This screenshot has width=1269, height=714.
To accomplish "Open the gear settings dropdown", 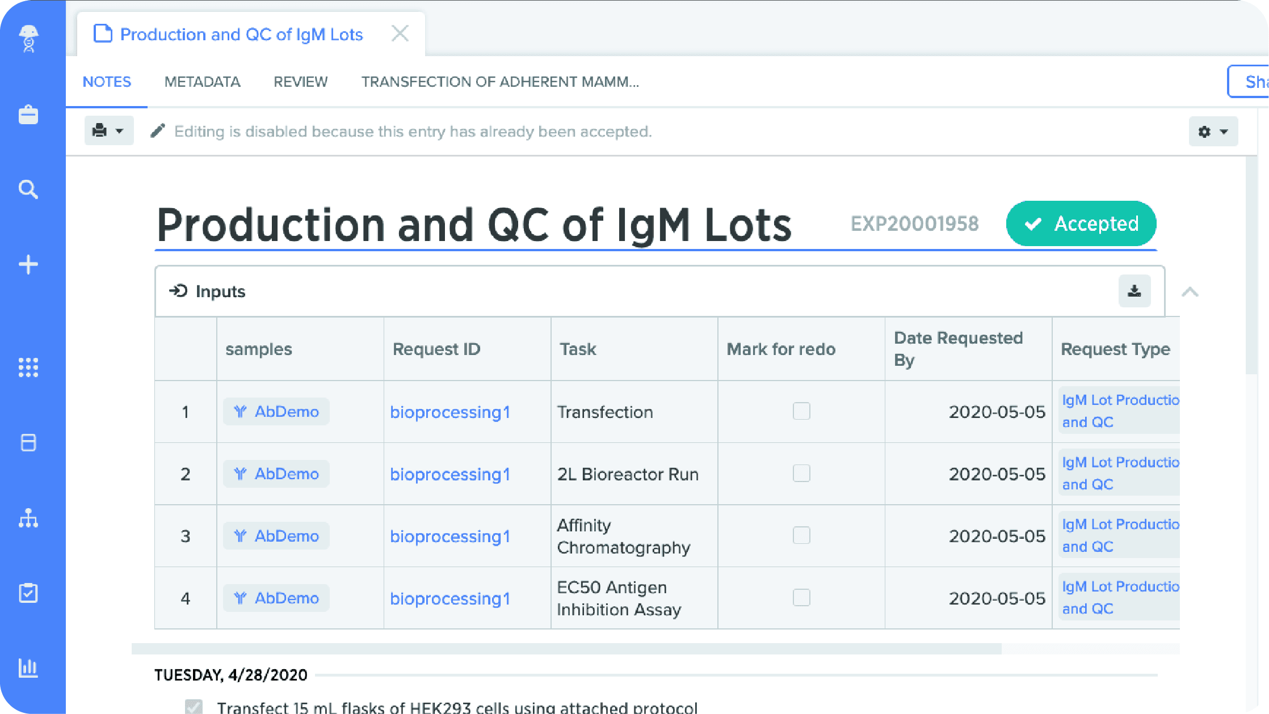I will click(1213, 132).
